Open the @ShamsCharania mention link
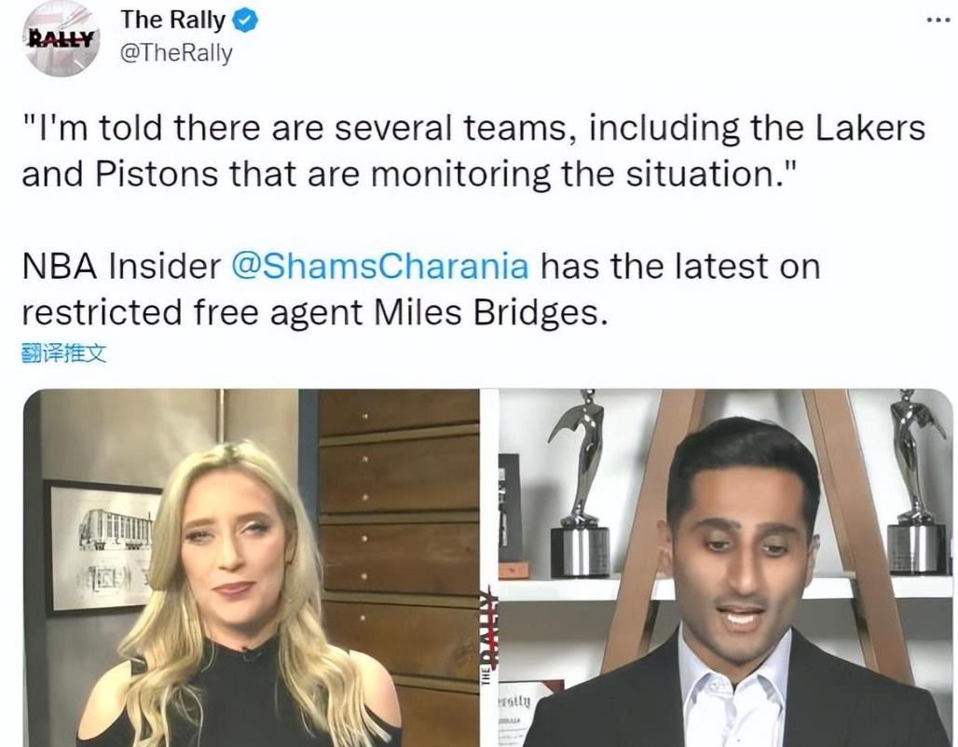Screen dimensions: 958x747 (x=380, y=267)
